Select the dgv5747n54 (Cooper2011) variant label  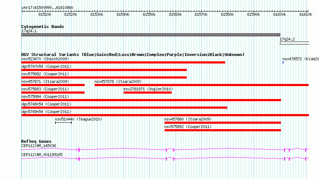pyautogui.click(x=46, y=66)
